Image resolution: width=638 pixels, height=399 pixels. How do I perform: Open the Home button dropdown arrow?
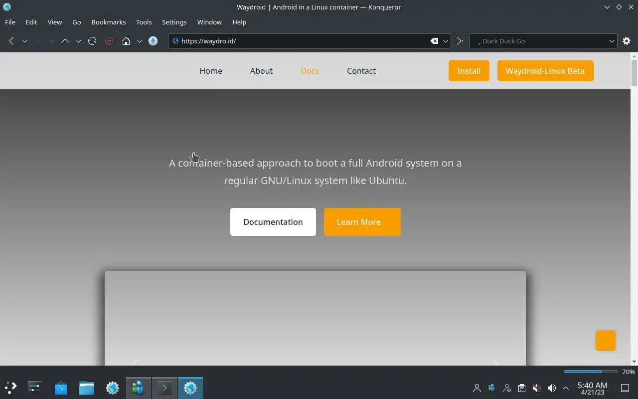point(139,41)
